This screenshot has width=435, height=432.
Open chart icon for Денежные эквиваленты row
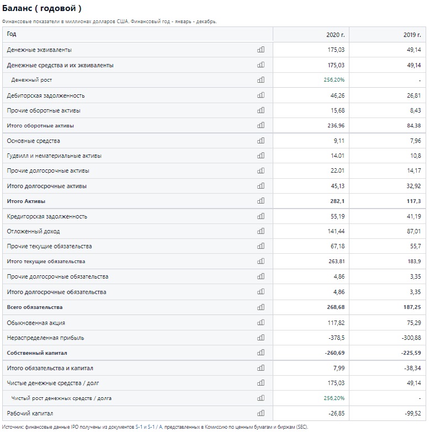coord(261,49)
